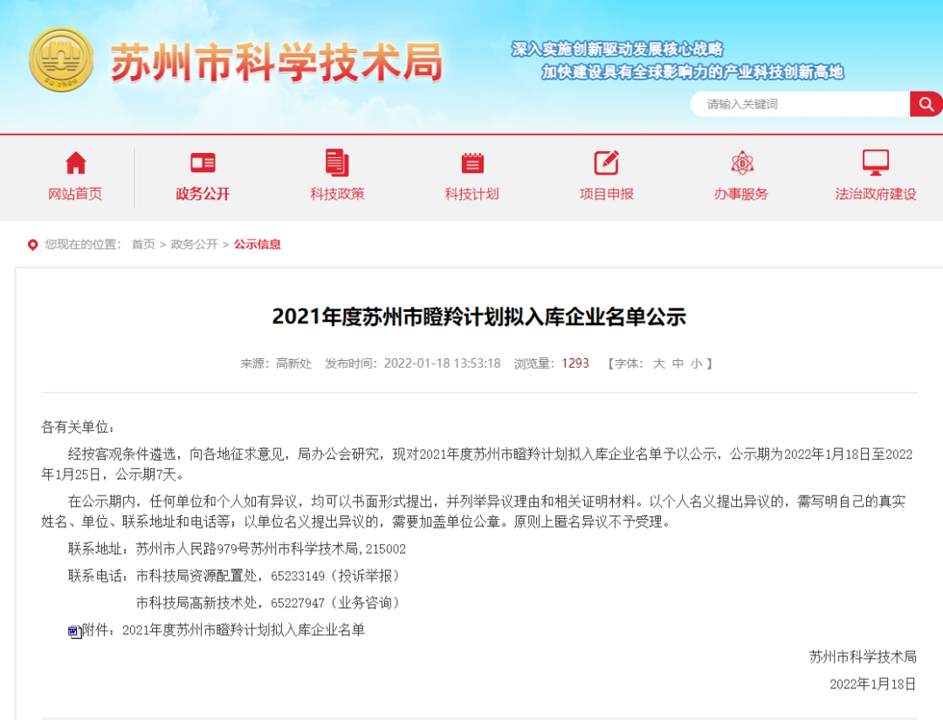Screen dimensions: 943x720
Task: Click the Word file icon beside 附件
Action: click(x=75, y=631)
